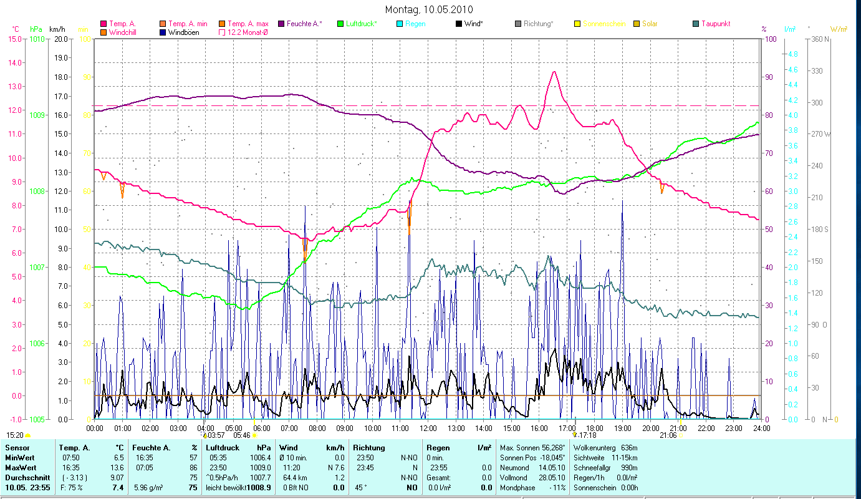
Task: Select the Luftdruck column header in table
Action: [x=223, y=448]
